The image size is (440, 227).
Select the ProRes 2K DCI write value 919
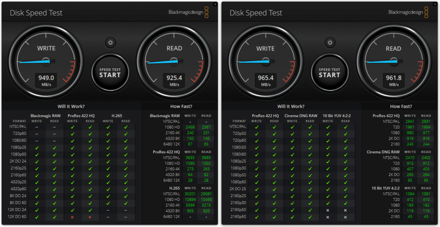pos(410,139)
